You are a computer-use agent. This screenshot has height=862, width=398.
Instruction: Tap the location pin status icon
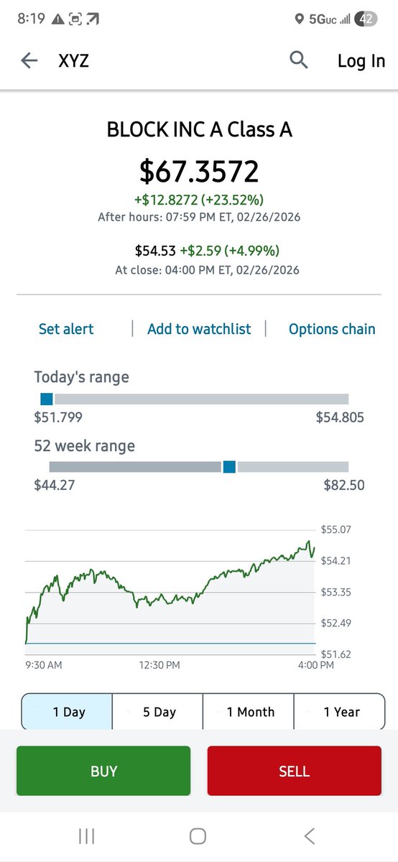[299, 20]
